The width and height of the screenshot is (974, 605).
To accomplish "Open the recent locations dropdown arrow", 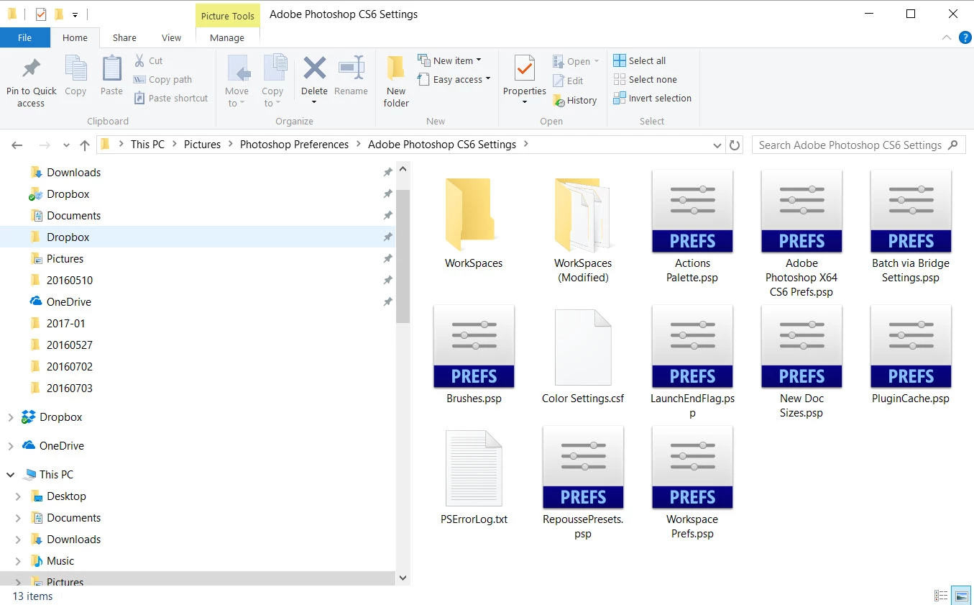I will (66, 145).
